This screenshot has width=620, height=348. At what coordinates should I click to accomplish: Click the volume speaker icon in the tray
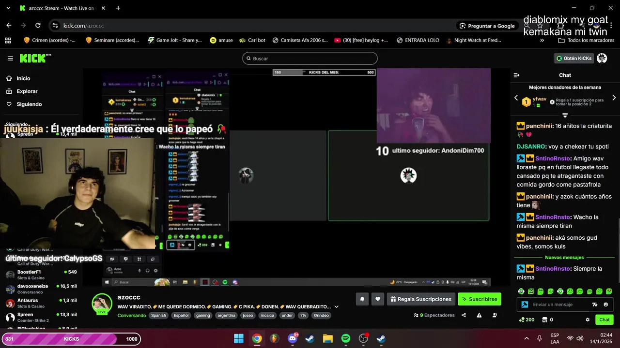(x=580, y=338)
